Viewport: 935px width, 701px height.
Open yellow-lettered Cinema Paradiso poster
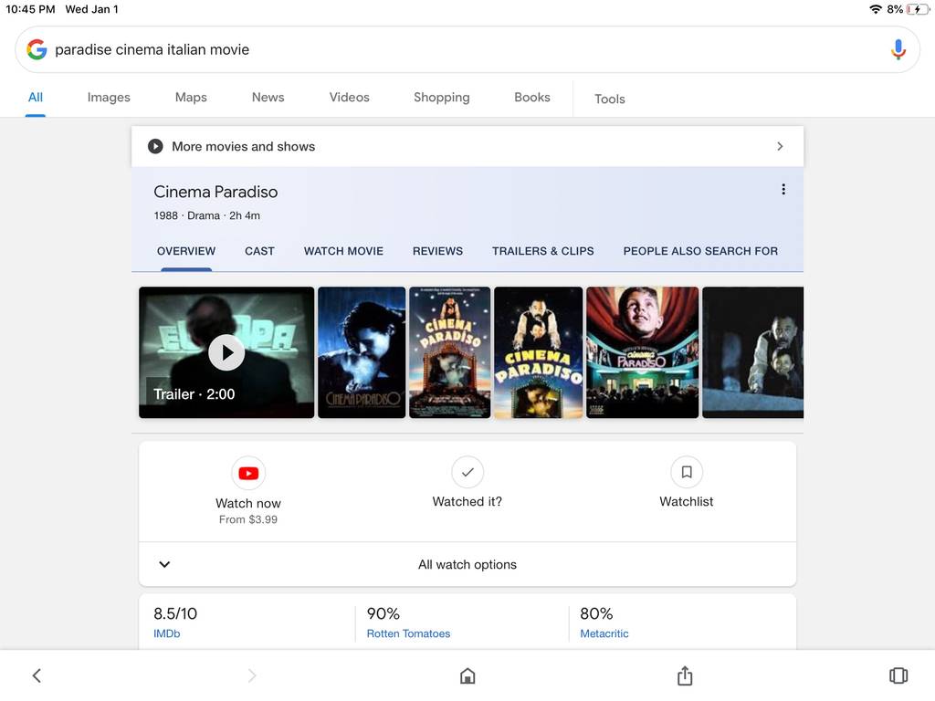tap(539, 352)
